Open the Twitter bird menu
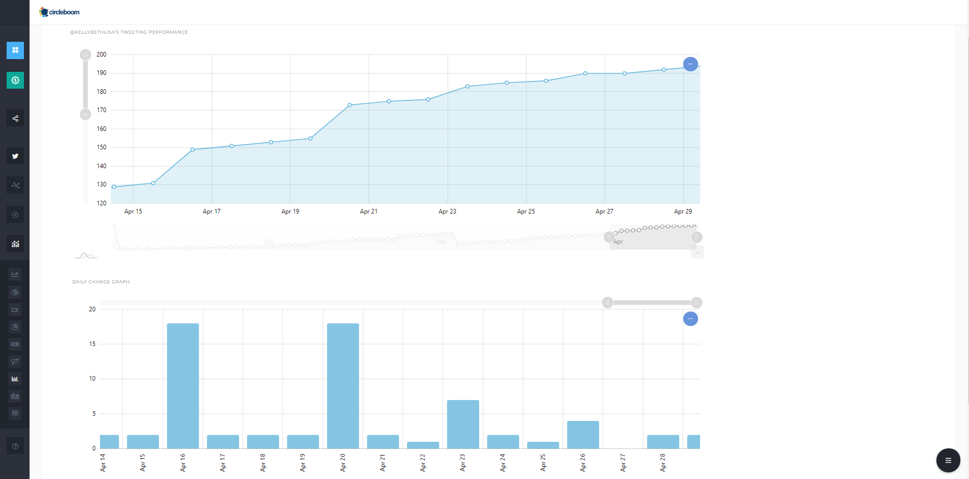The height and width of the screenshot is (479, 969). coord(15,156)
